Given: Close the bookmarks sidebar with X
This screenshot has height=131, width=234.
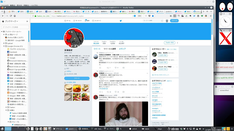Looking at the screenshot, I should [27, 21].
